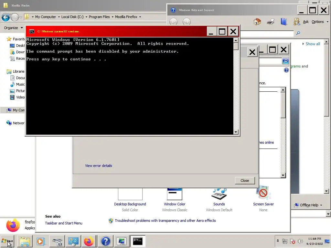Launch Windows Media Player from the taskbar

[x=40, y=241]
